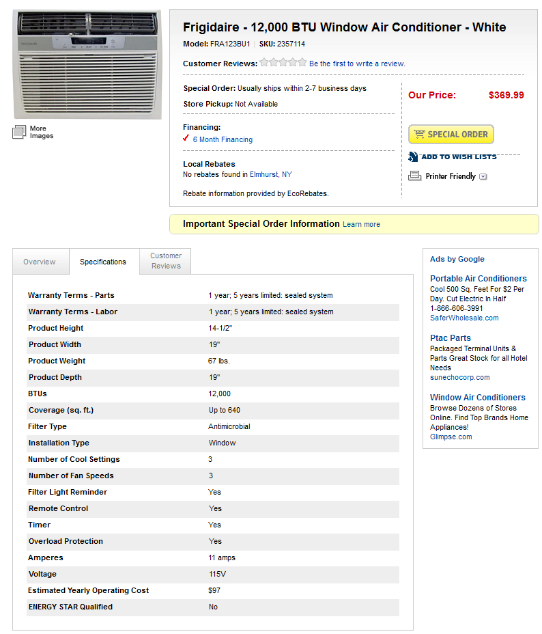Click the 'Number of Cool Settings' label

point(74,459)
